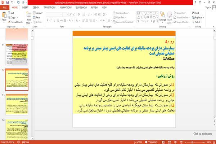Click the Cut scissors command
This screenshot has height=144, width=216.
(x=11, y=13)
